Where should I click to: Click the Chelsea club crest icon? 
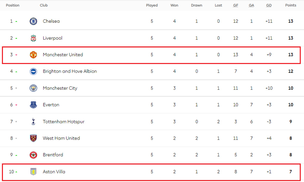tap(33, 21)
